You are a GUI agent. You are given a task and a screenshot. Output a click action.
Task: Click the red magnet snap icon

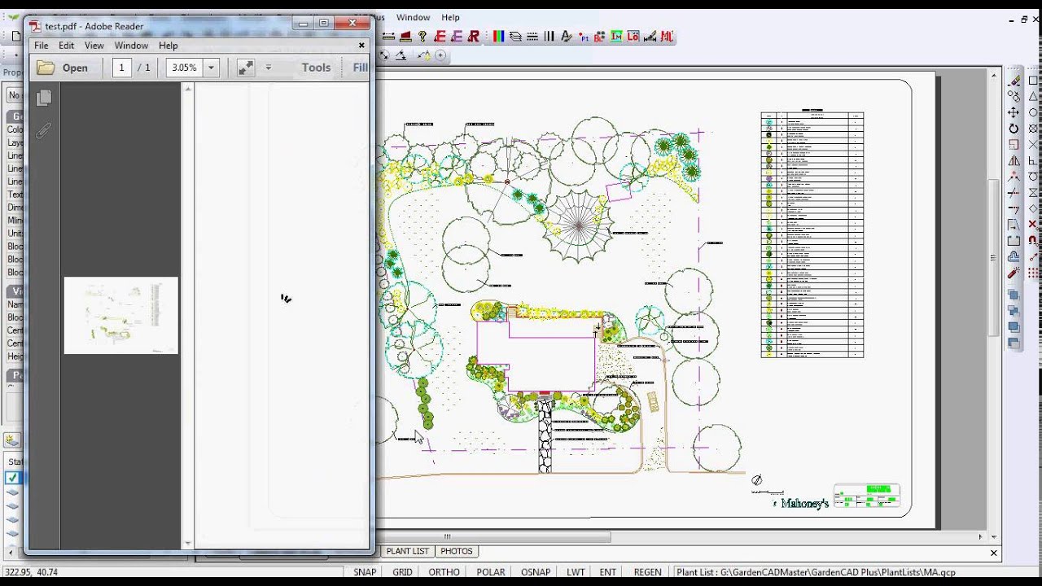1033,240
